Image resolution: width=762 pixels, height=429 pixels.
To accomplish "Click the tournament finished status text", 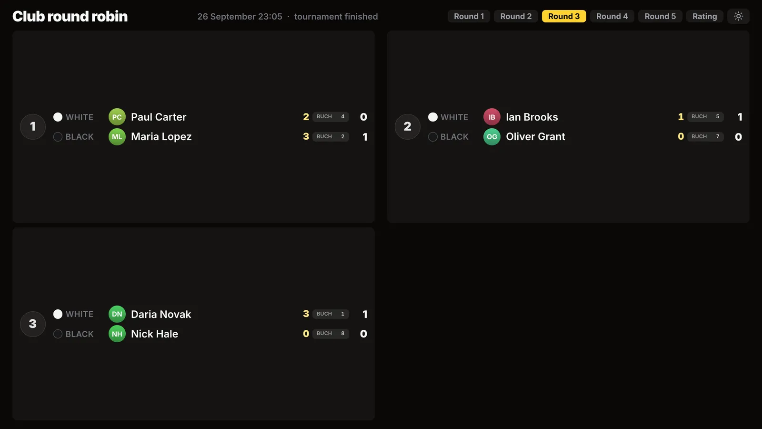I will coord(336,16).
